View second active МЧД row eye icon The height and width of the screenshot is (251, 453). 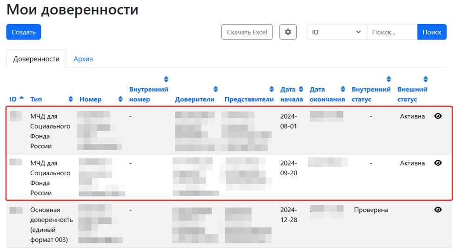click(438, 163)
